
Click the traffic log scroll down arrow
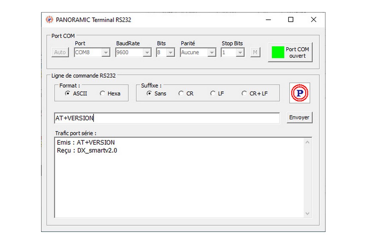(308, 213)
